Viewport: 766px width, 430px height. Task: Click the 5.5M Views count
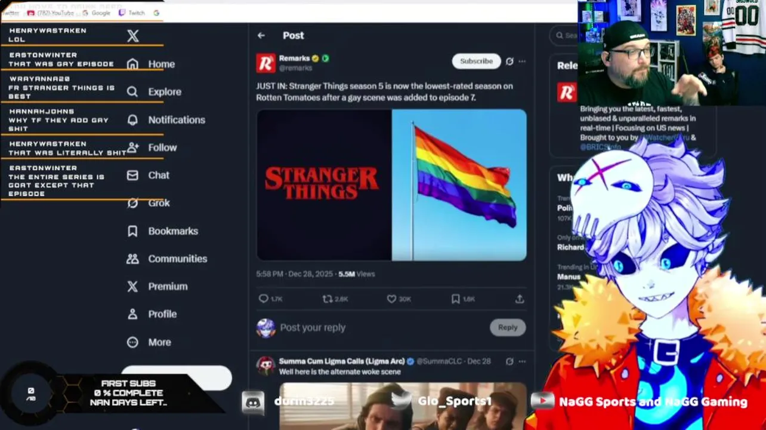tap(357, 274)
